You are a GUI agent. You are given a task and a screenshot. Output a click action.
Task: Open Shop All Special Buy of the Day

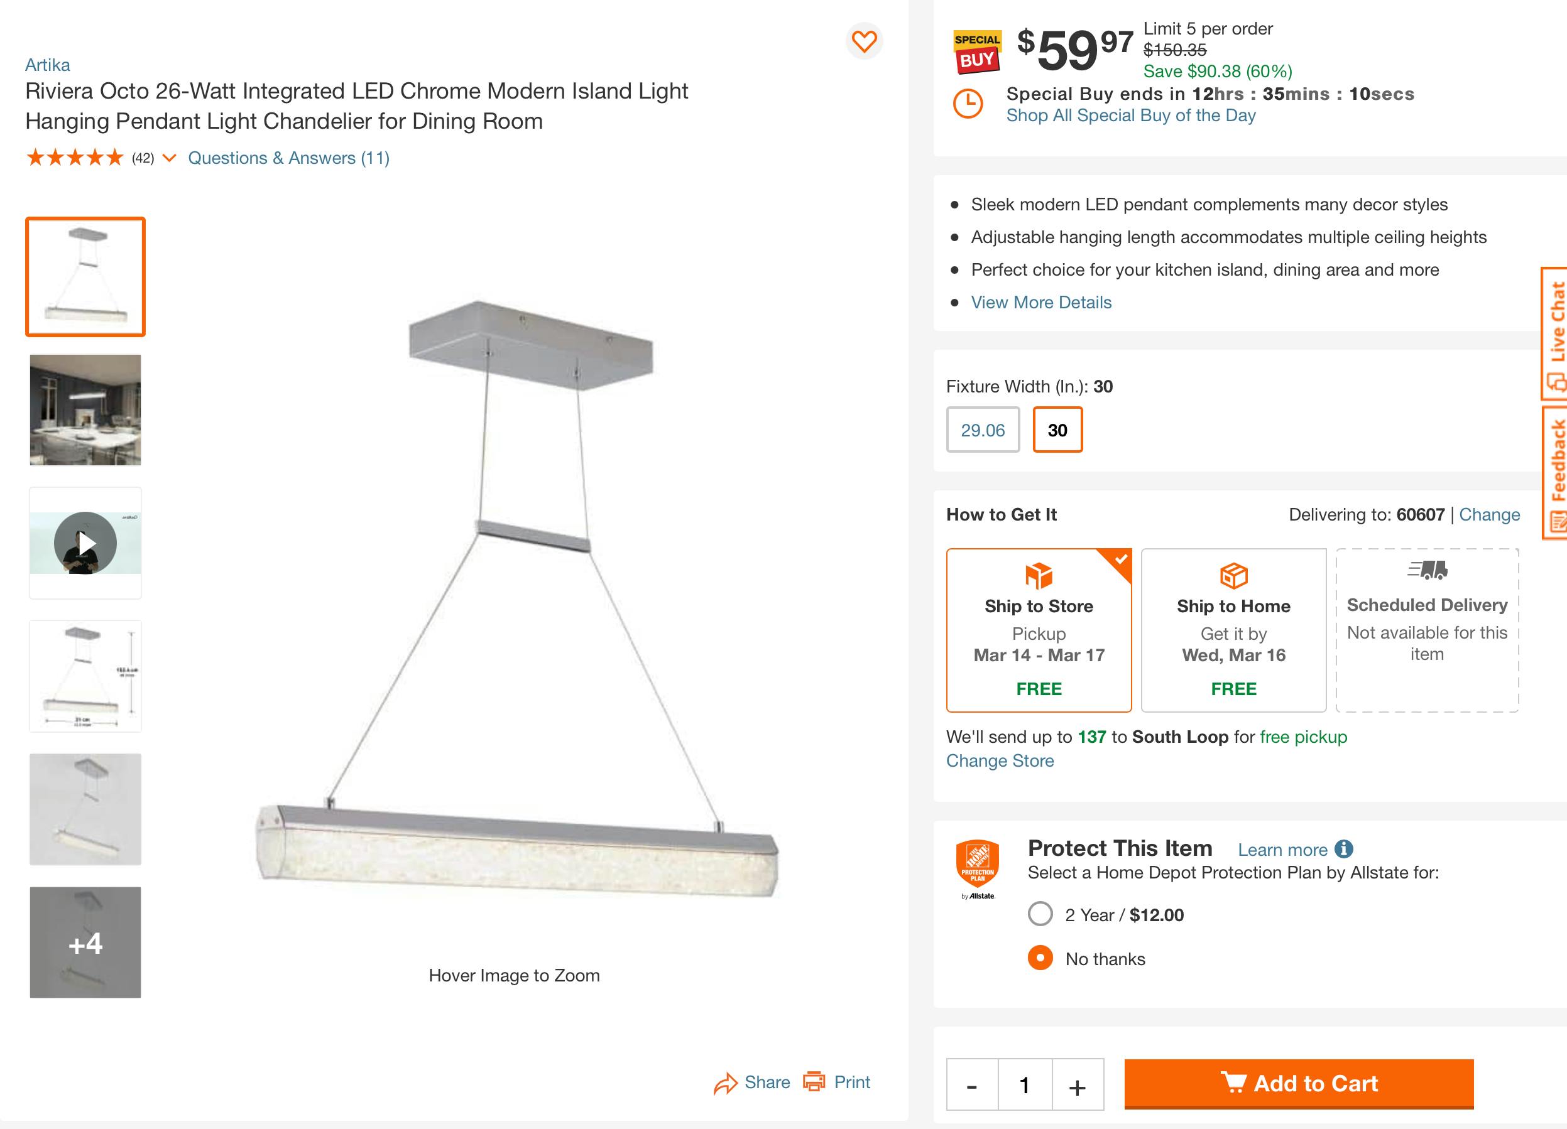point(1130,116)
